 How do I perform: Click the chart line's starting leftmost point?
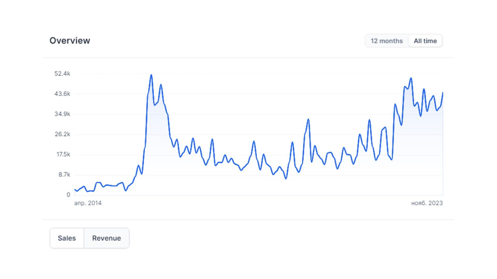click(x=75, y=190)
